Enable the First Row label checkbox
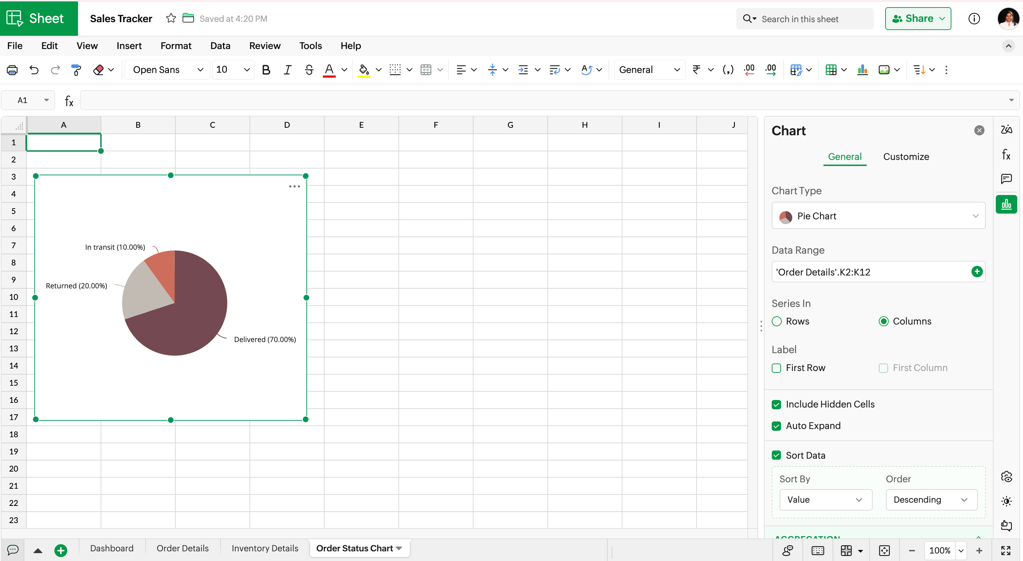Screen dimensions: 1023x561 pyautogui.click(x=776, y=368)
